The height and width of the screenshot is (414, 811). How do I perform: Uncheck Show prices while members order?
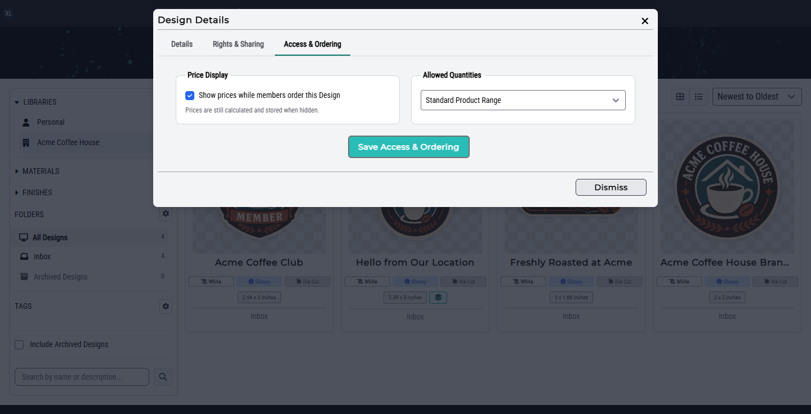190,96
